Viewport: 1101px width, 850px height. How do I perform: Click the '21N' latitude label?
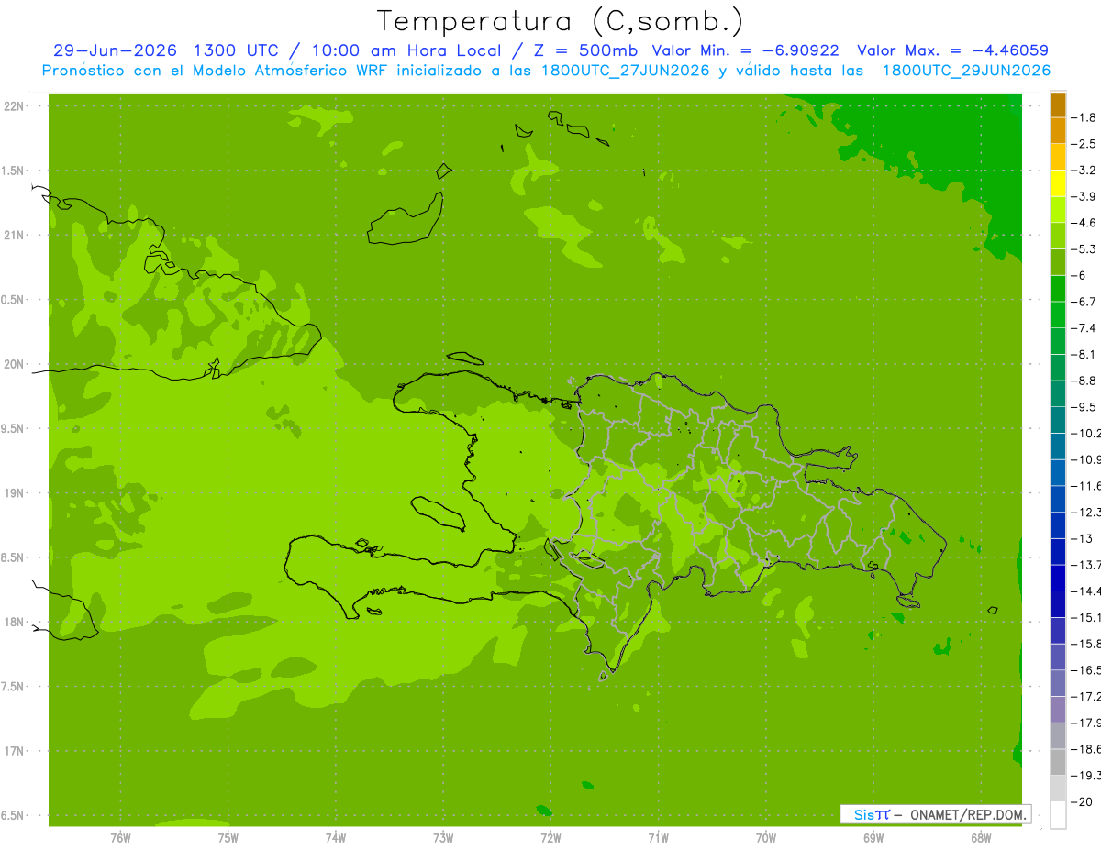(x=14, y=235)
